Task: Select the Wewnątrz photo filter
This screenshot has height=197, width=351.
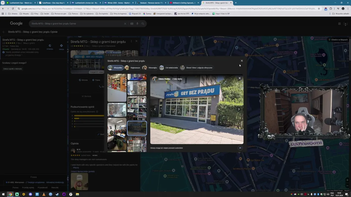Action: click(x=150, y=68)
